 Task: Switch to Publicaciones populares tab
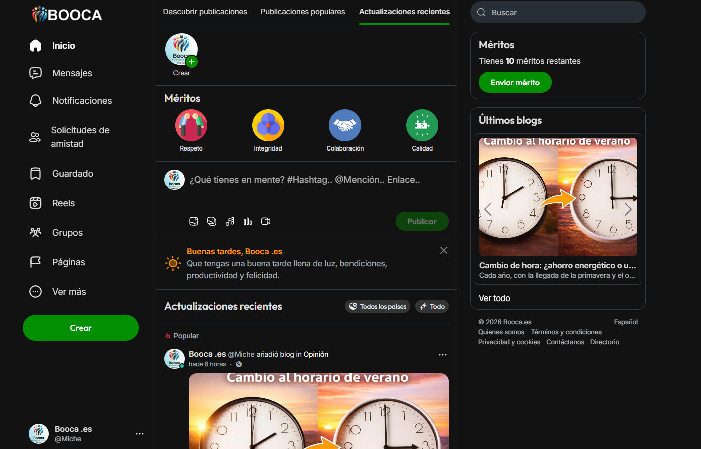point(303,12)
